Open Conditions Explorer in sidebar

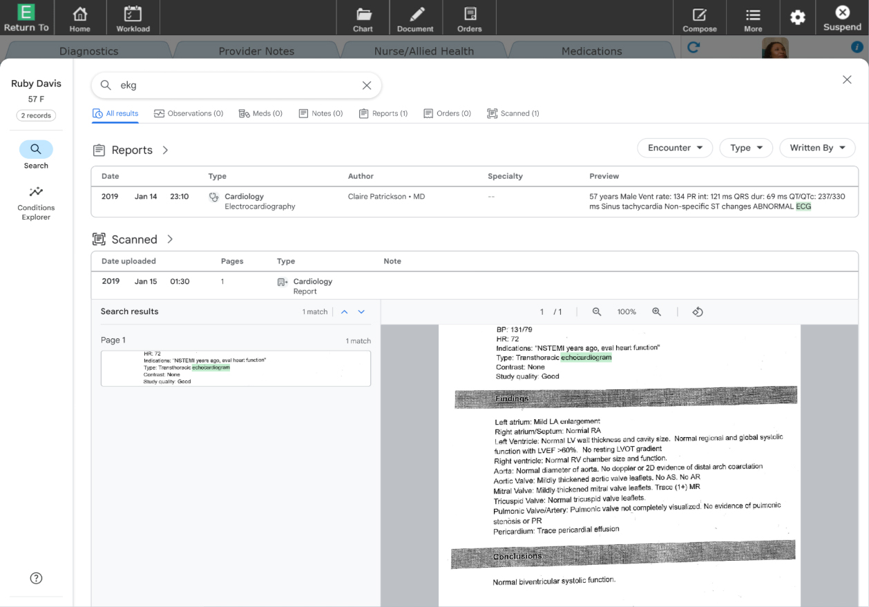point(36,203)
